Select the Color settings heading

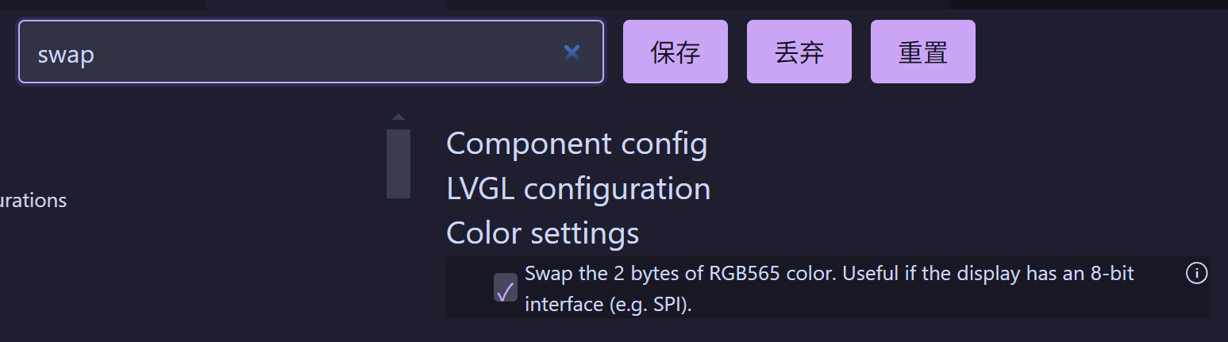point(542,233)
